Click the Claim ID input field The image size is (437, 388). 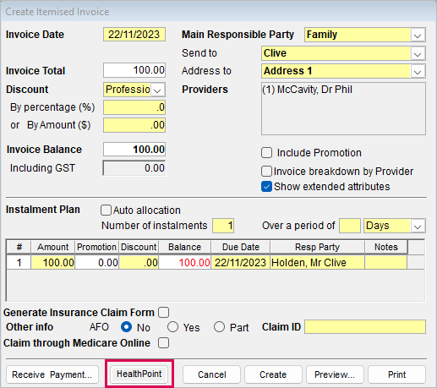[x=365, y=327]
